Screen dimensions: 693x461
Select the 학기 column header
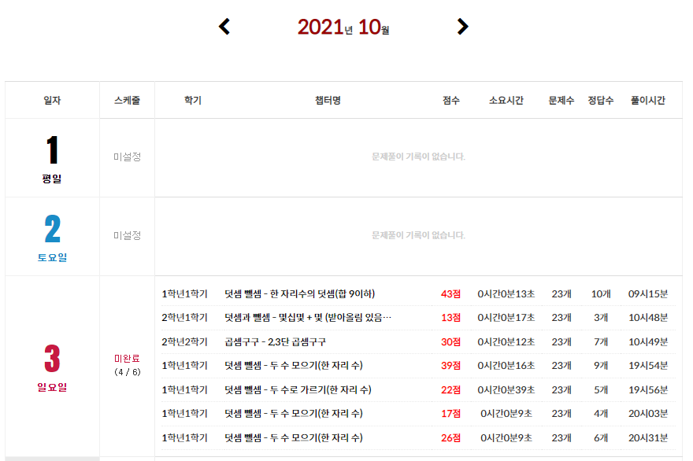click(193, 100)
